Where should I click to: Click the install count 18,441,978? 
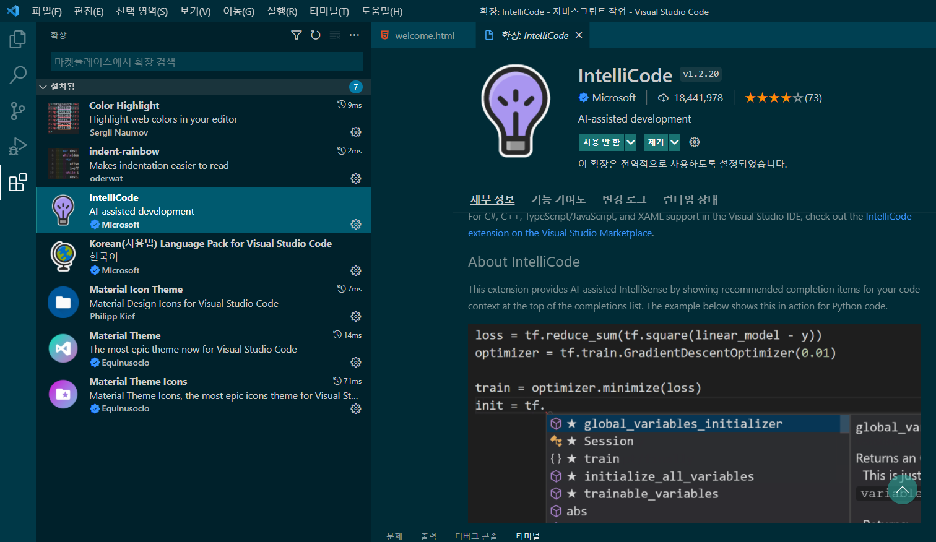coord(690,98)
